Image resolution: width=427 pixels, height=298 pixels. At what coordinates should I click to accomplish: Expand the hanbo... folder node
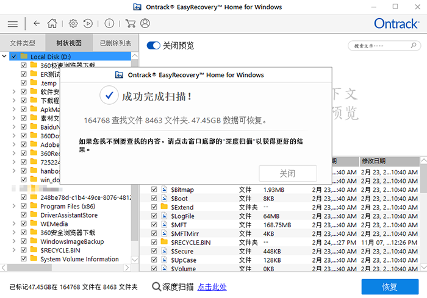(x=14, y=171)
